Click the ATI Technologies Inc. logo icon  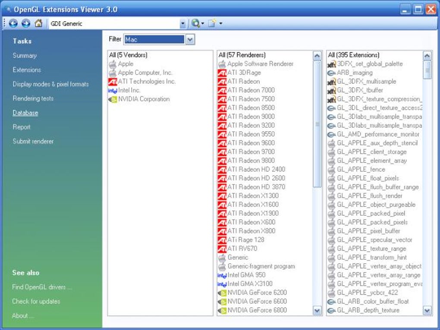[x=113, y=82]
